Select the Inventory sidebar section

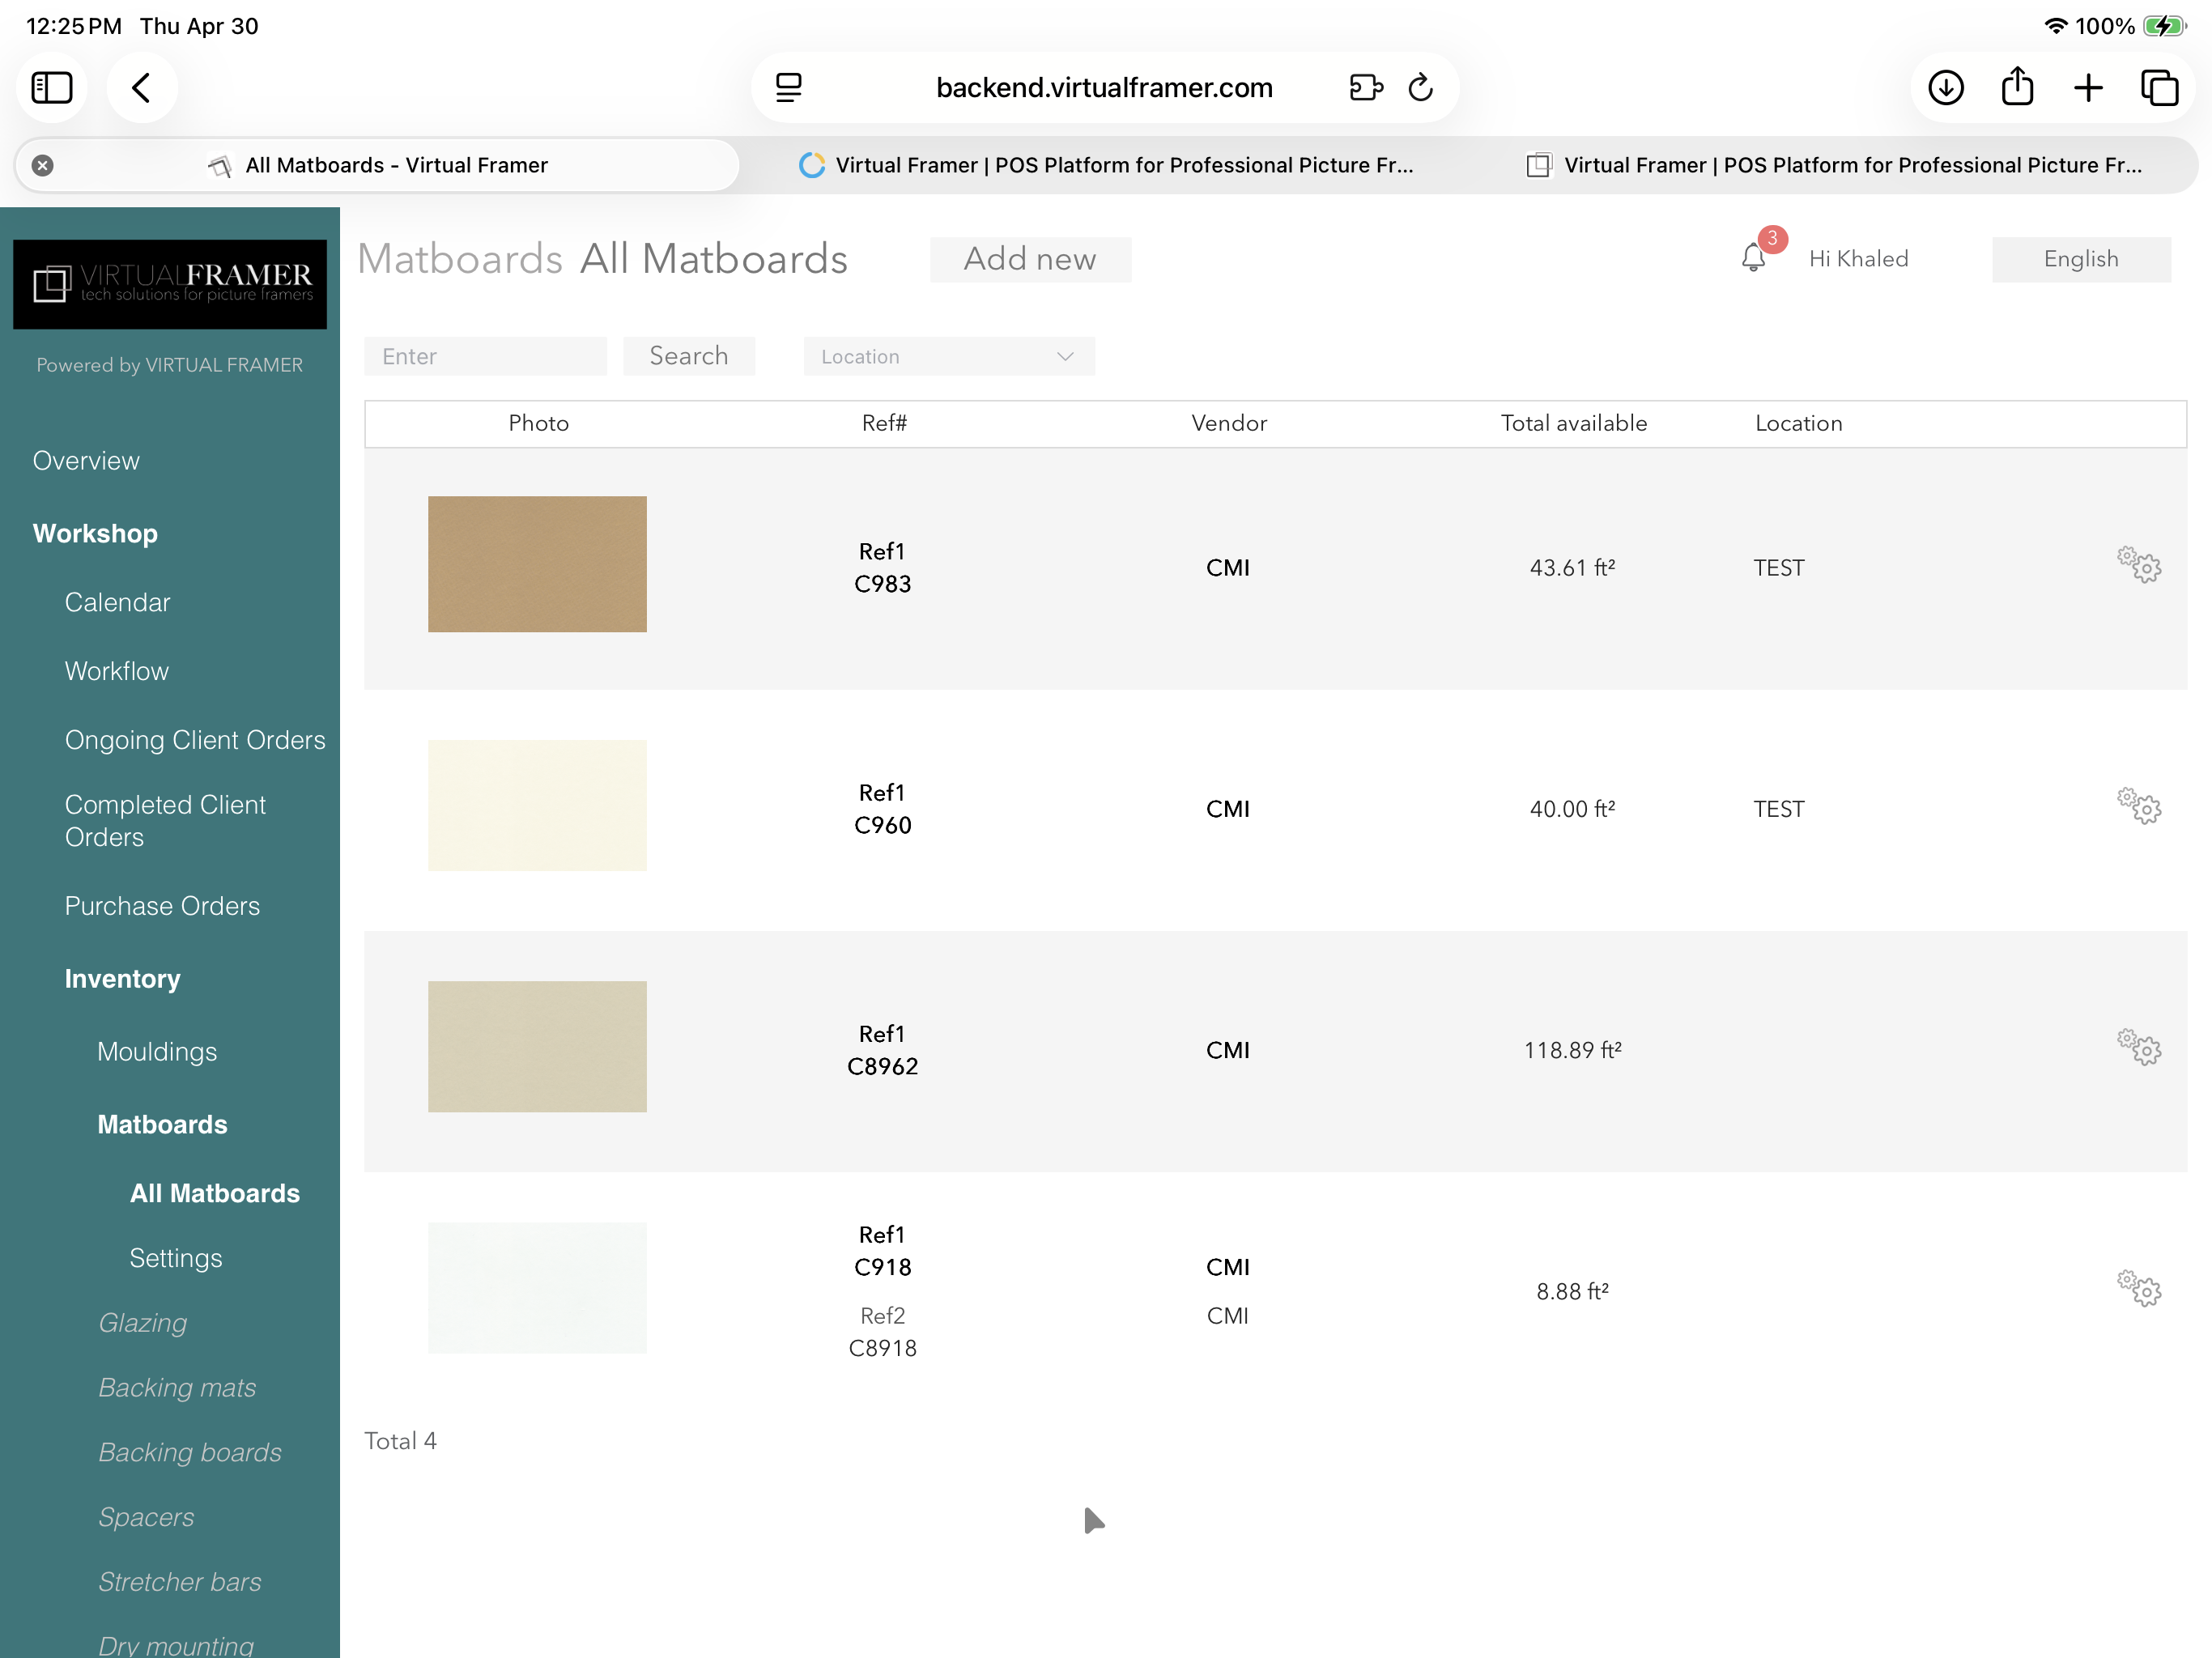pyautogui.click(x=122, y=979)
